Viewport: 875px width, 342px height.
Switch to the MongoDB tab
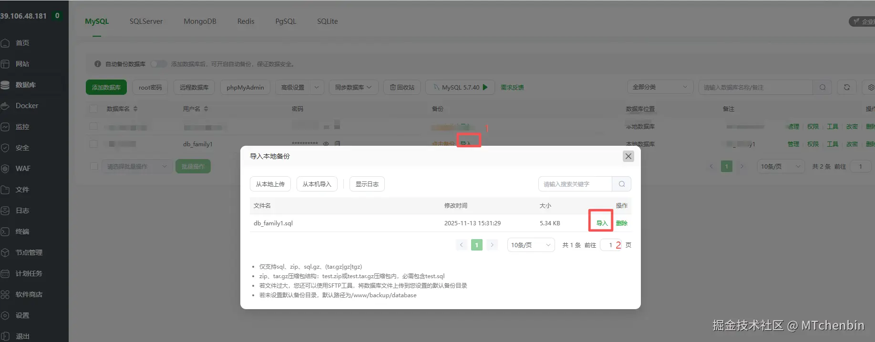[x=200, y=21]
